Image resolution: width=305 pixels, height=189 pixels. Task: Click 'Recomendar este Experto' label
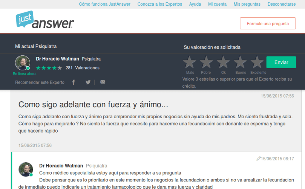coord(40,82)
